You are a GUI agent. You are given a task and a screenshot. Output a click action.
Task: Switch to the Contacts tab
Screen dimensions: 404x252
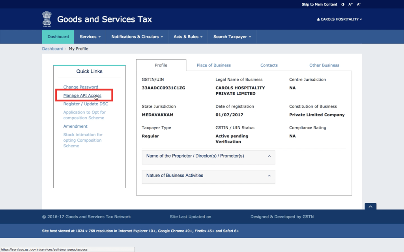(269, 65)
